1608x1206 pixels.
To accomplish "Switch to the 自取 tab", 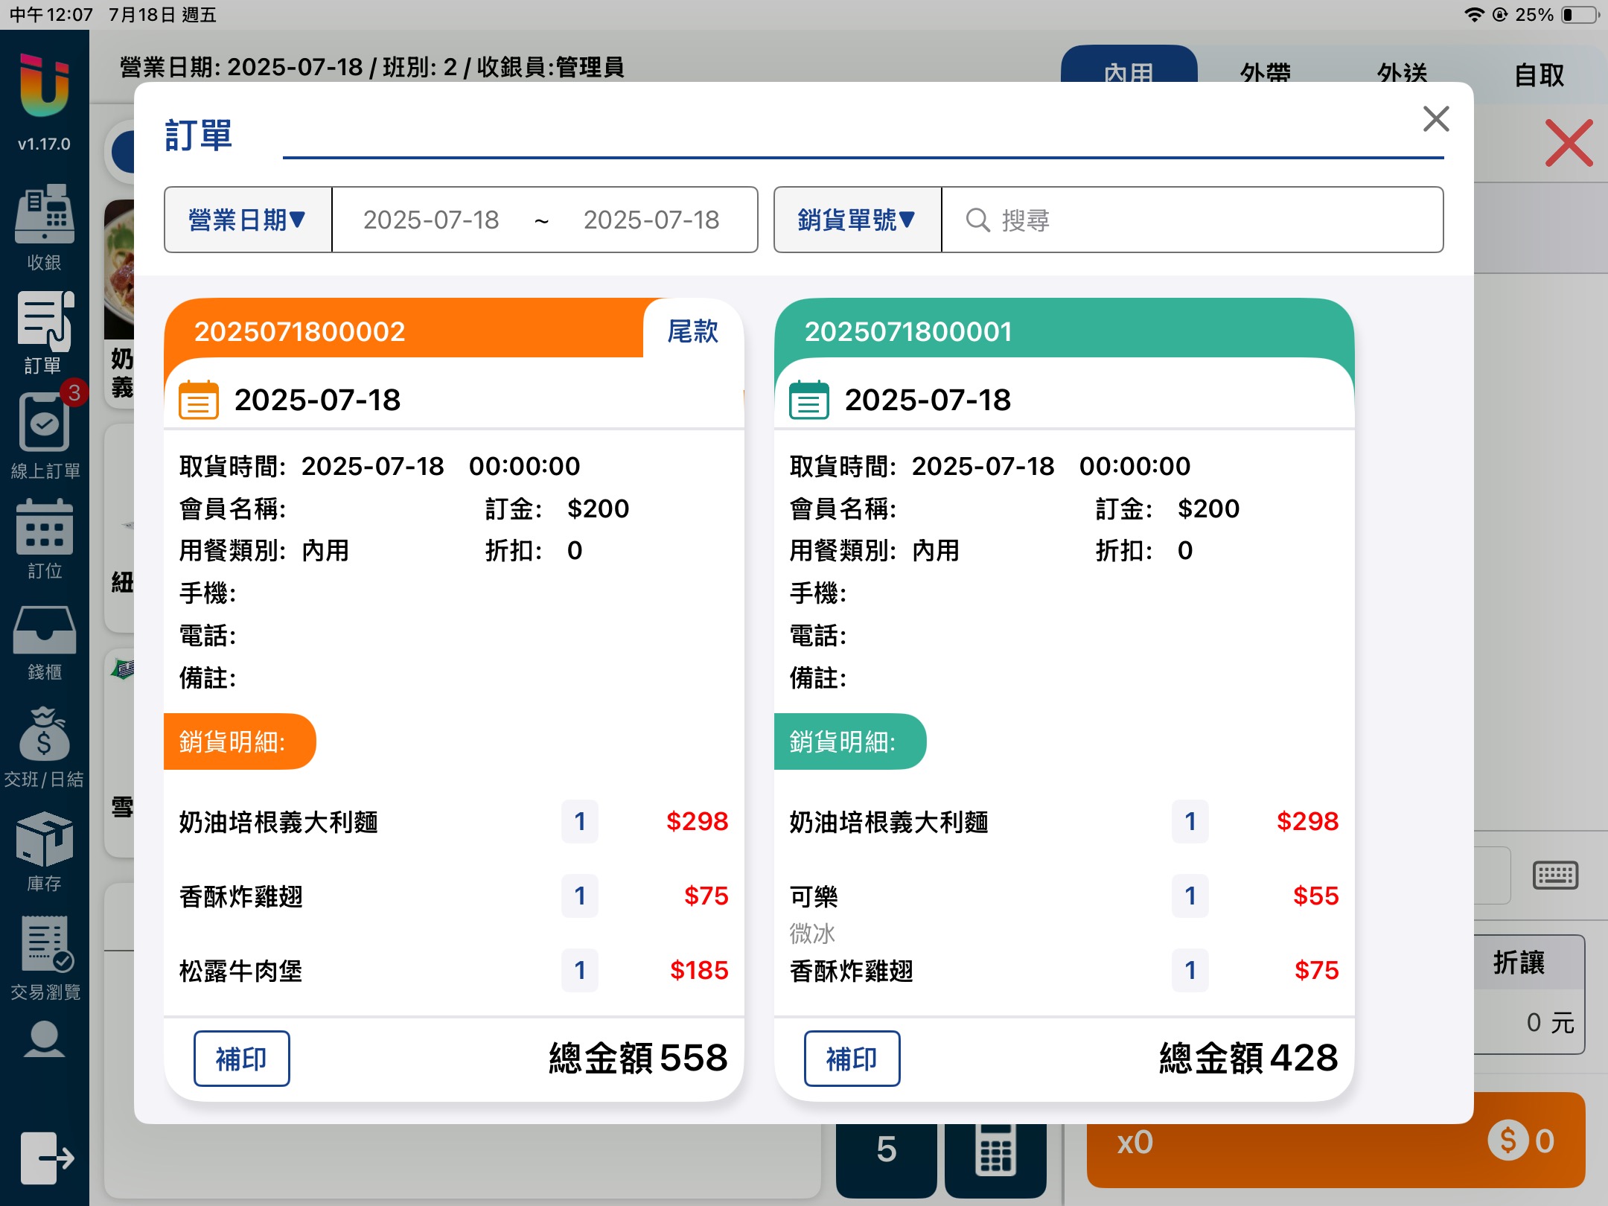I will coord(1539,74).
